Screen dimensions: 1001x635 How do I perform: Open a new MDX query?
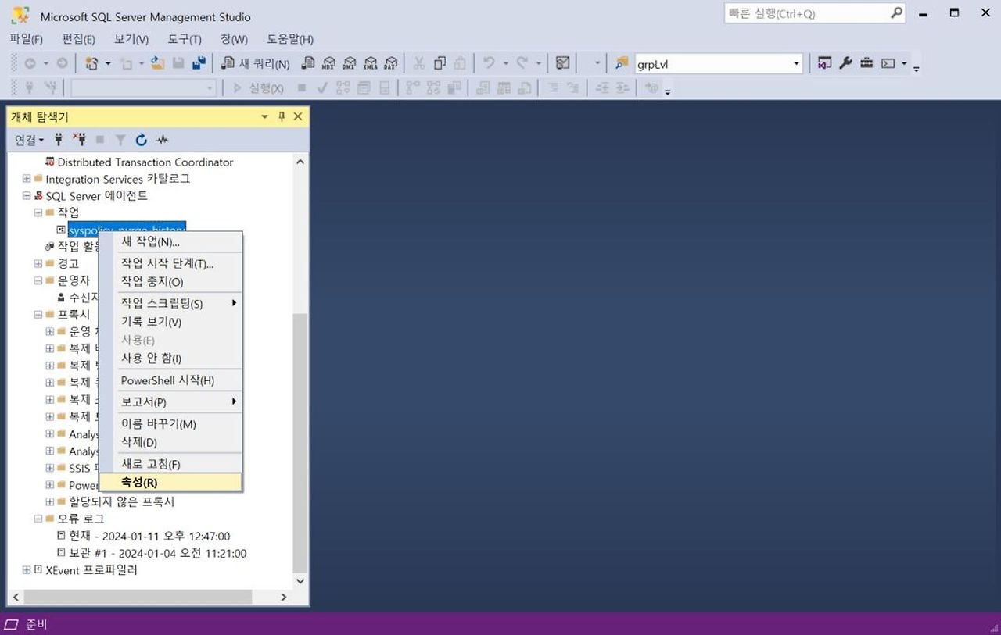[x=329, y=63]
